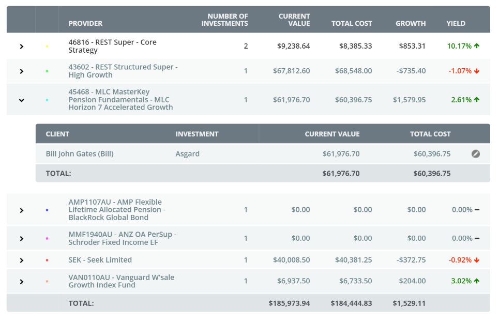Click the red down arrow beside -0.92% yield
The image size is (499, 323).
point(477,260)
